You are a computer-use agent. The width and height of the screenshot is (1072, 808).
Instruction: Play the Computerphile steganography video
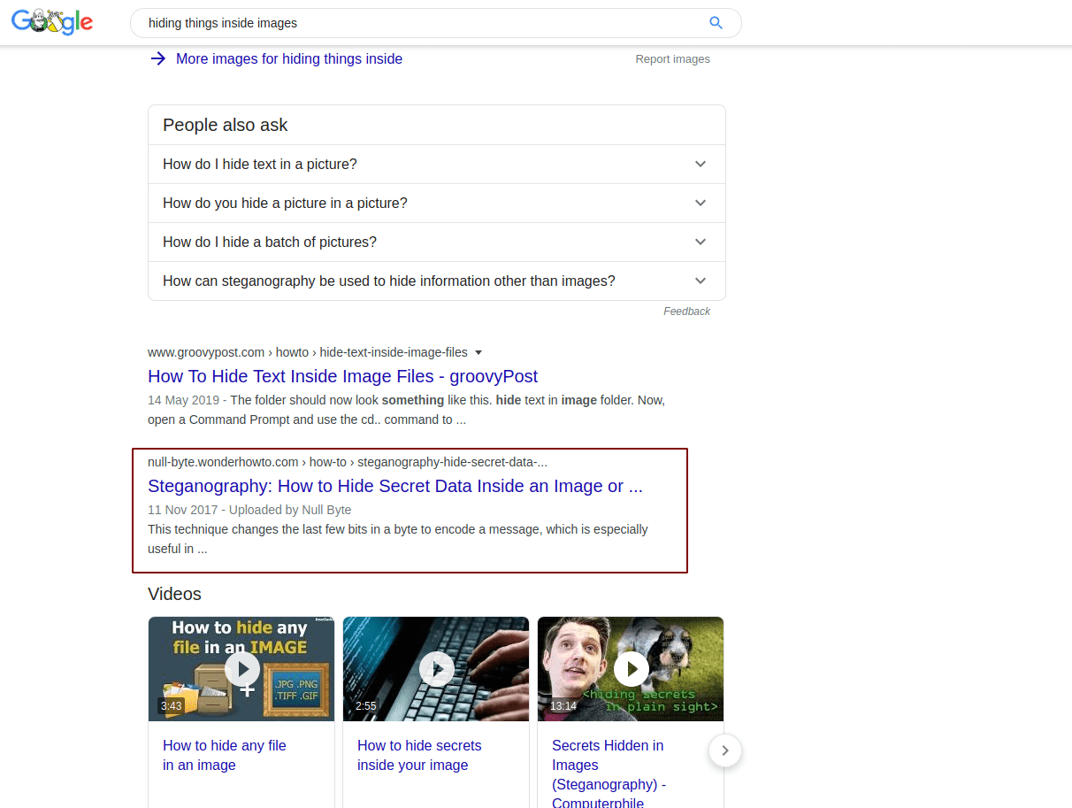pos(631,668)
